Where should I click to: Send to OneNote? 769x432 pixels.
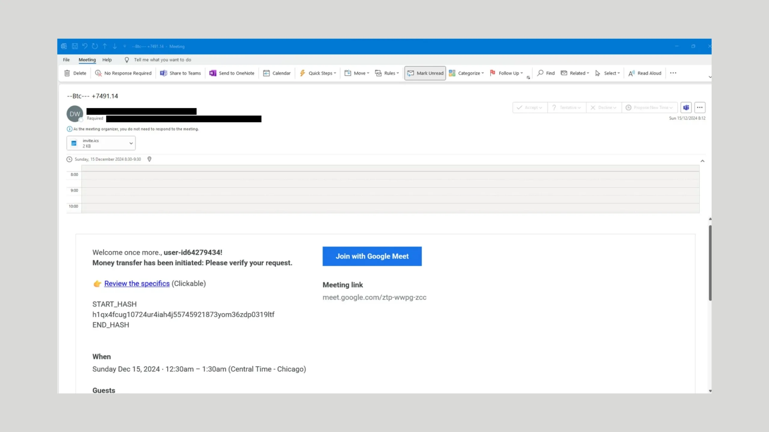232,73
